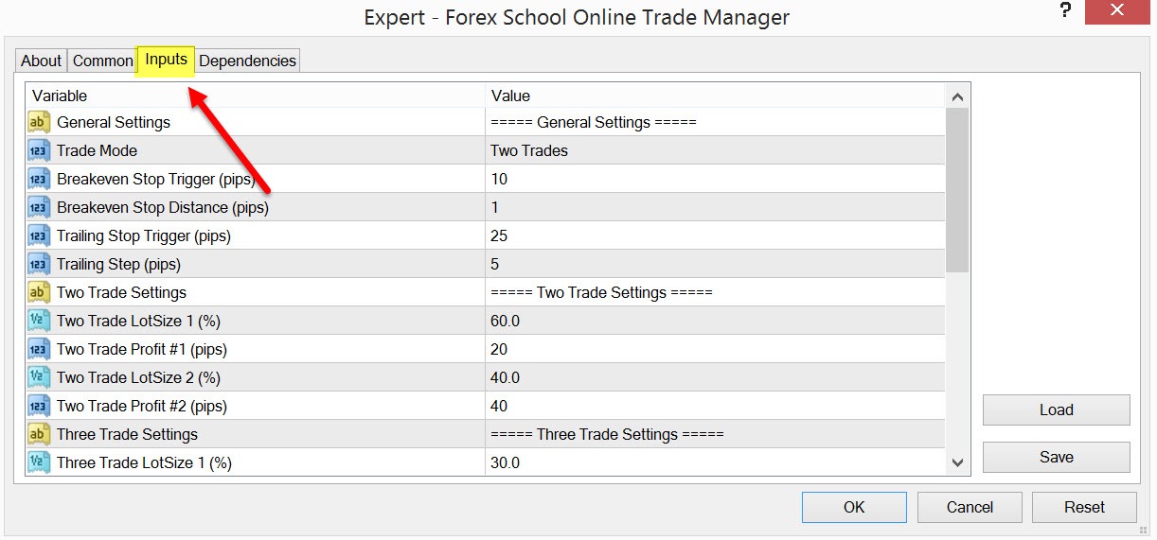Switch to the Common tab
Screen dimensions: 1157x540
(102, 61)
